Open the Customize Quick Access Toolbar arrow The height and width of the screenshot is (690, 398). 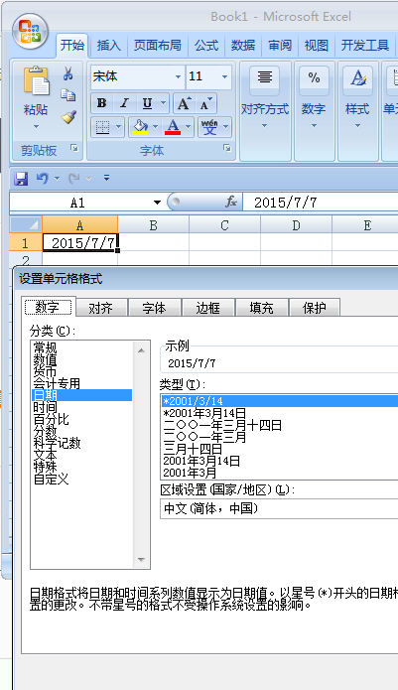(x=106, y=178)
